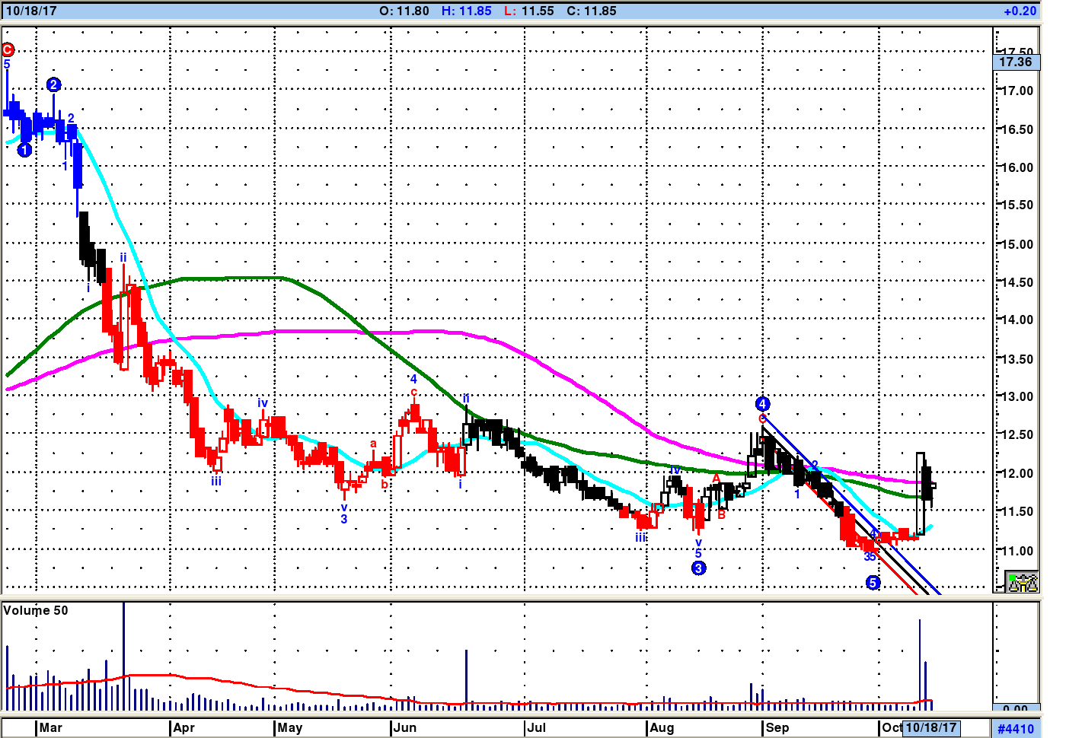Click the 16.00 price axis label
1066x738 pixels.
click(1017, 167)
